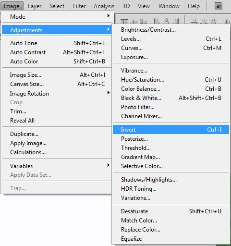Choose Invert from the Adjustments submenu
Screen dimensions: 231x246
click(x=171, y=130)
